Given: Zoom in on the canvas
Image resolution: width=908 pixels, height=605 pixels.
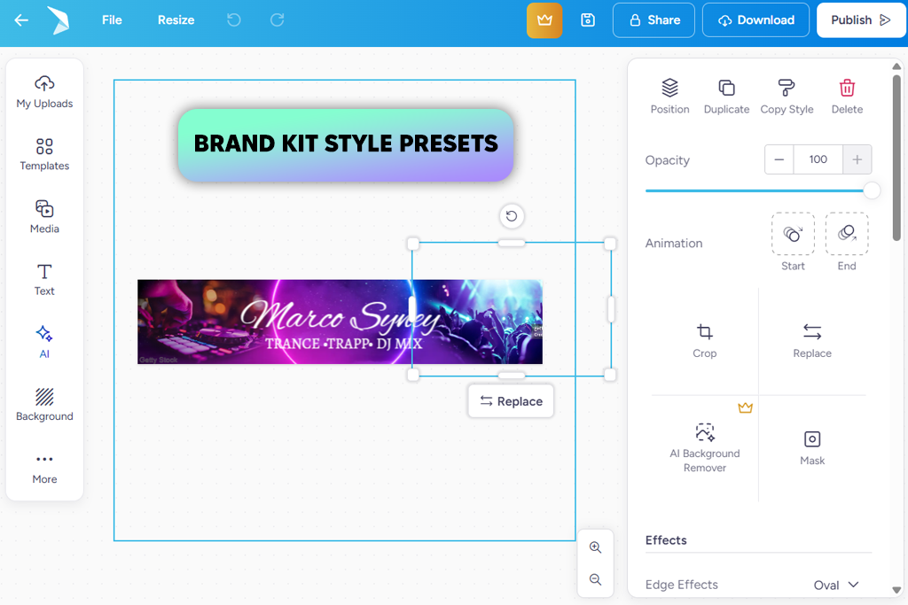Looking at the screenshot, I should tap(595, 547).
